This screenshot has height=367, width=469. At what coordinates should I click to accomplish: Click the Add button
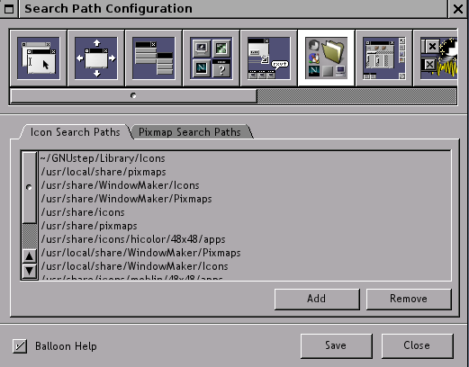[317, 299]
